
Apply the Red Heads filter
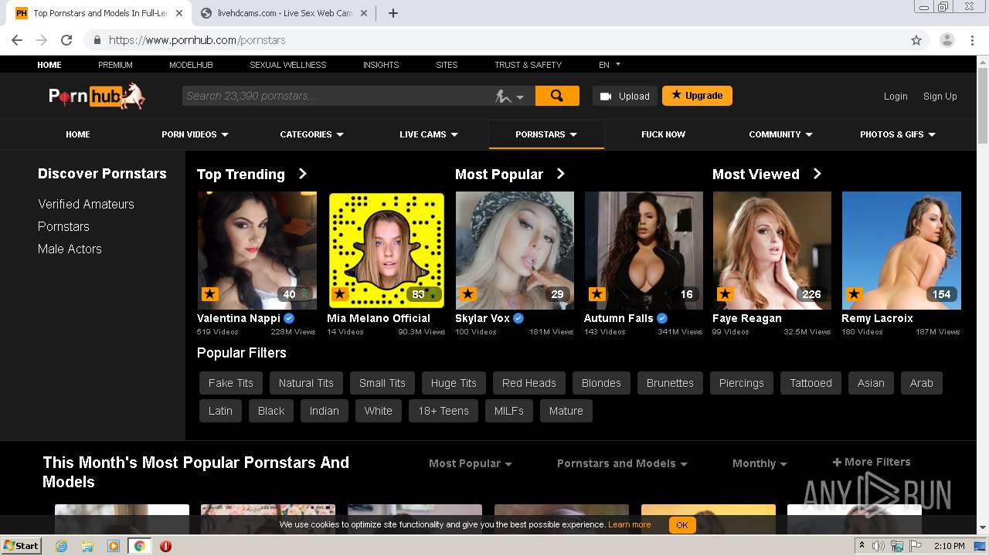coord(529,383)
